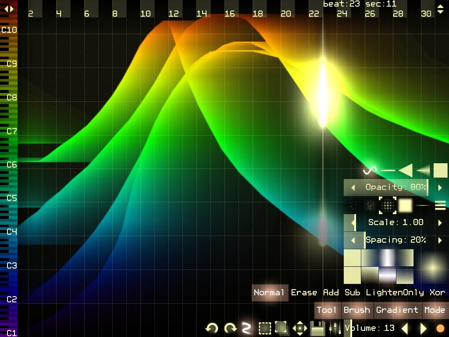The image size is (449, 337).
Task: Select the freehand draw squiggle tool
Action: (246, 328)
